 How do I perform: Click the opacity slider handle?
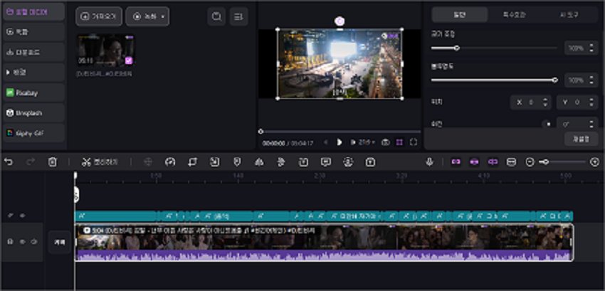(554, 80)
